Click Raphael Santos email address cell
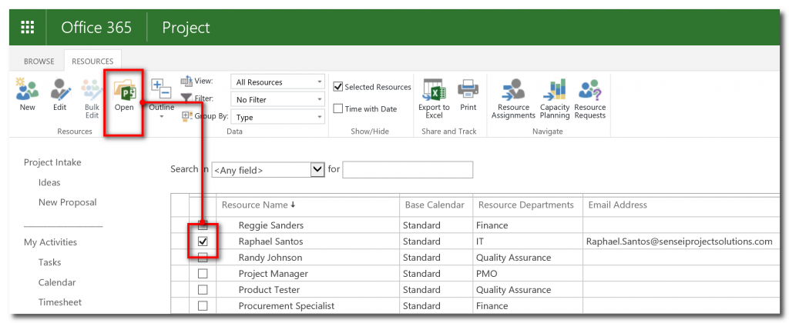The width and height of the screenshot is (789, 323). pos(680,241)
